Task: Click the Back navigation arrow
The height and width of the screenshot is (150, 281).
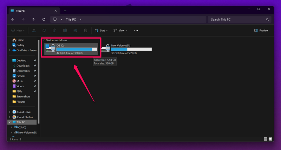Action: pos(13,20)
